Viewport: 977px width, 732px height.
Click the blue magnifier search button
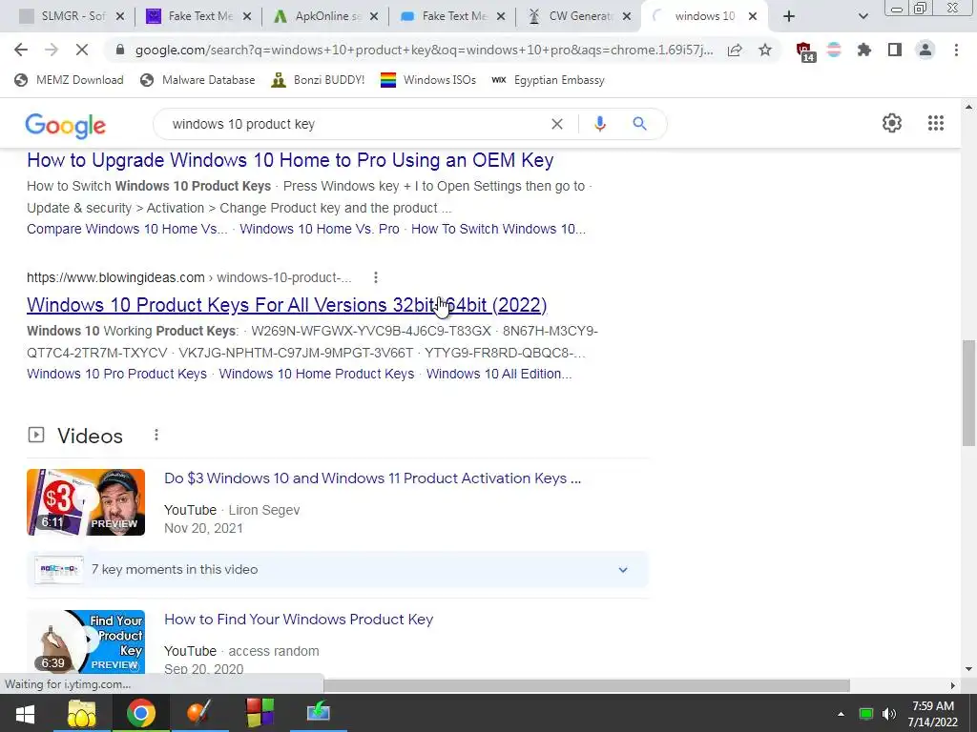tap(639, 124)
